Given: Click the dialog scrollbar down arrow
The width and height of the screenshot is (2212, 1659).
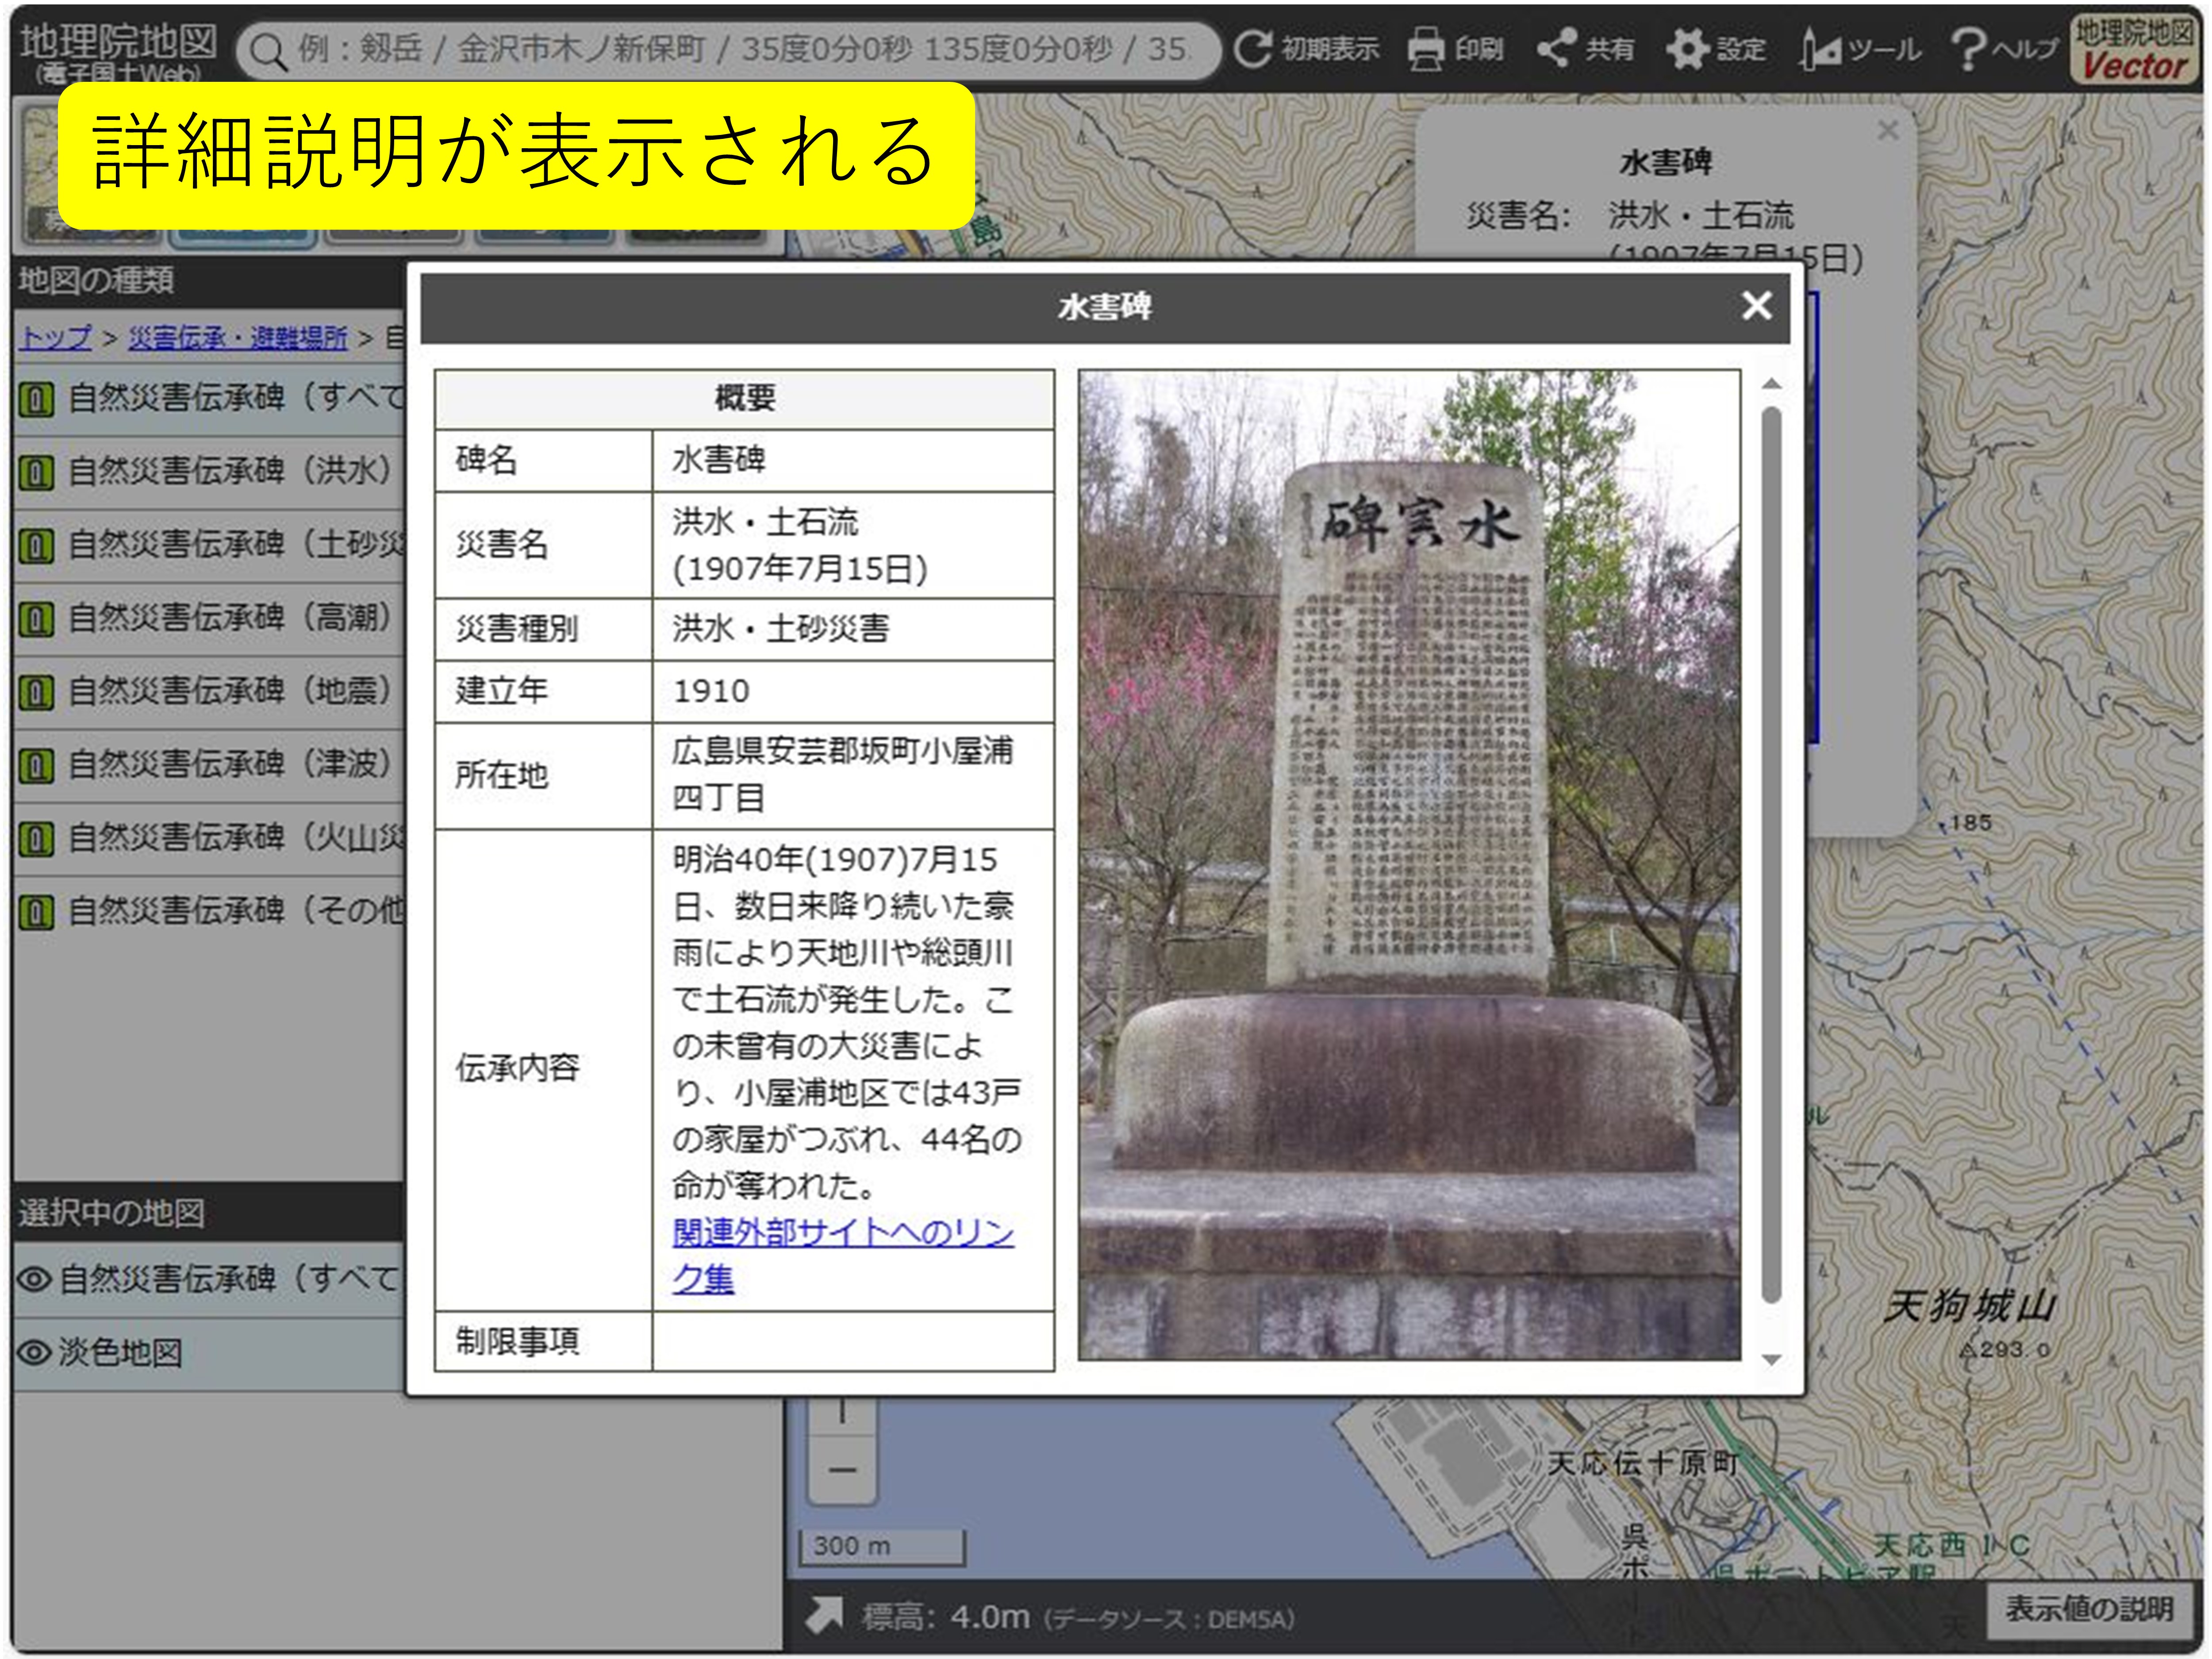Looking at the screenshot, I should pyautogui.click(x=1771, y=1360).
